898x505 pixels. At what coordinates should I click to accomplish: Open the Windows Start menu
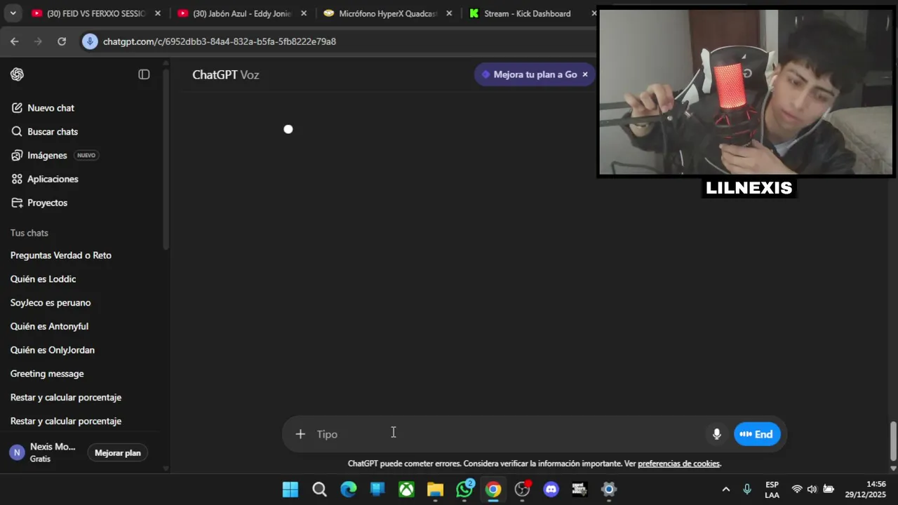(x=290, y=490)
